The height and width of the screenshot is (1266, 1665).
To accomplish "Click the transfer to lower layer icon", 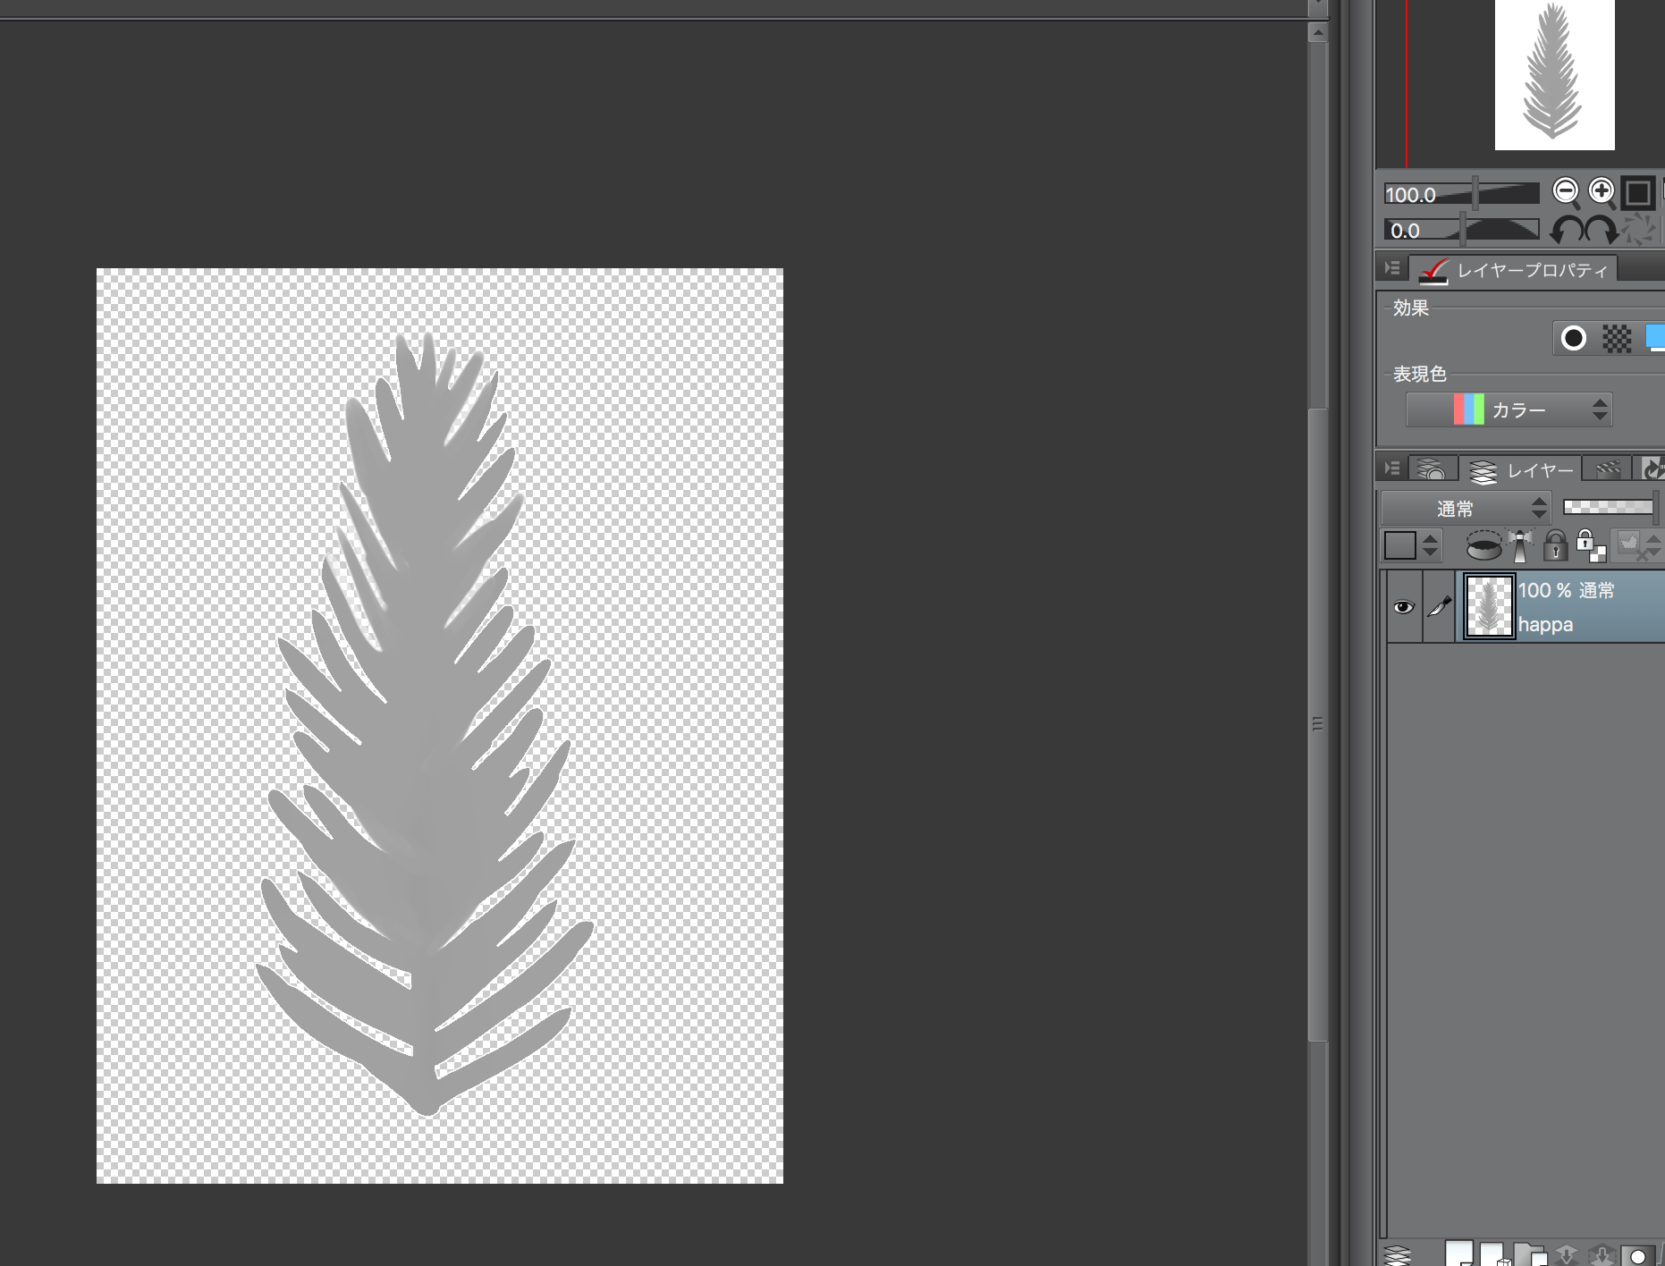I will pos(1566,1254).
